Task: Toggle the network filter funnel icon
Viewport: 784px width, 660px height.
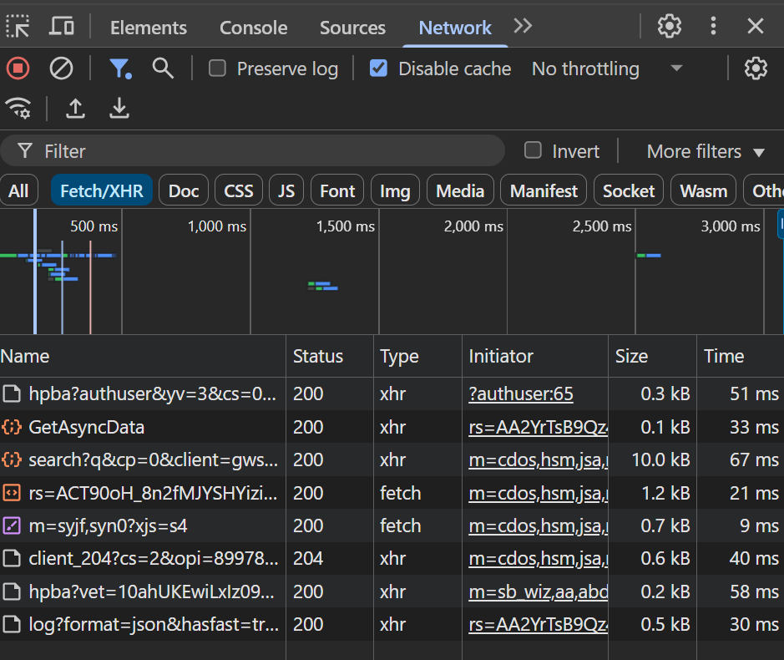Action: tap(120, 69)
